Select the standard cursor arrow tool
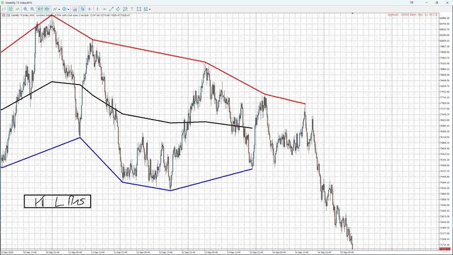The height and width of the screenshot is (255, 453). [x=83, y=9]
